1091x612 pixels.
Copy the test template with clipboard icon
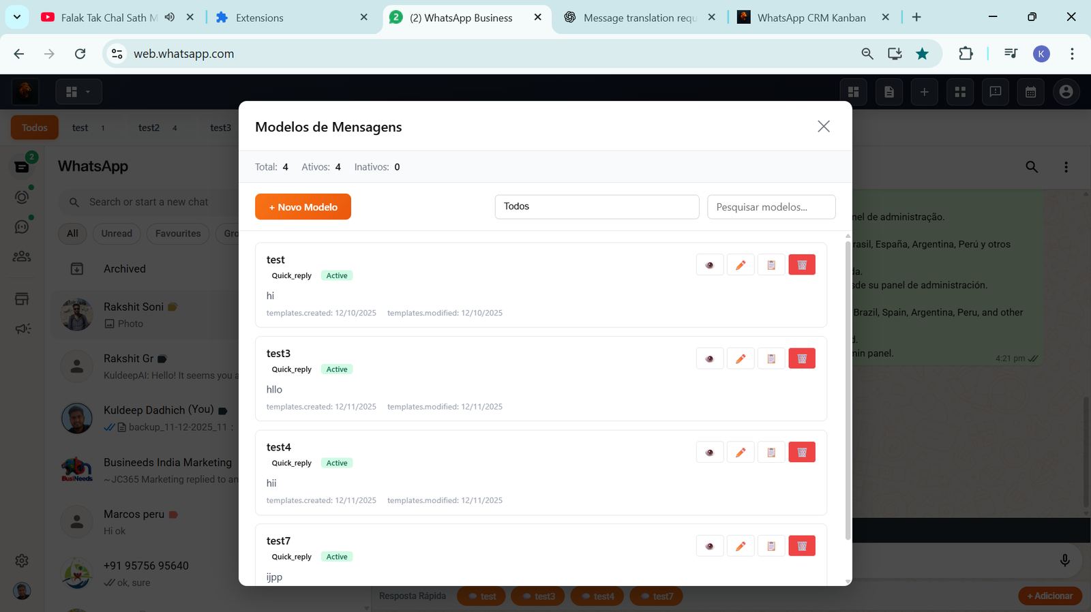[771, 265]
